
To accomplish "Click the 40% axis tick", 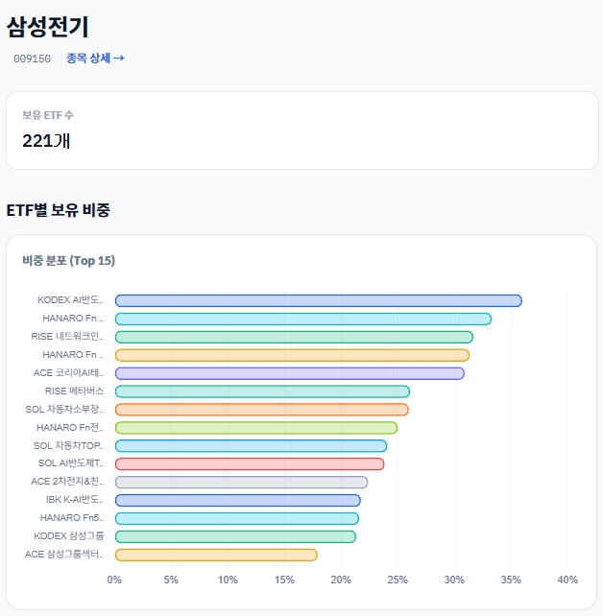I will pos(567,580).
